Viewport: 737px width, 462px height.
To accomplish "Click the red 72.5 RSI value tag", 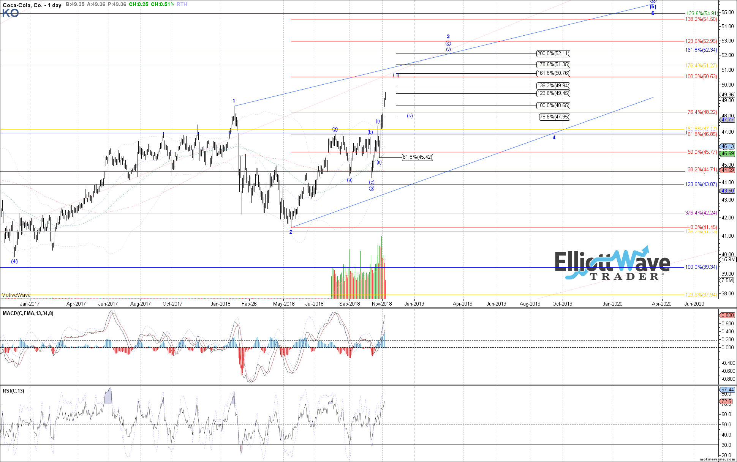I will 726,401.
